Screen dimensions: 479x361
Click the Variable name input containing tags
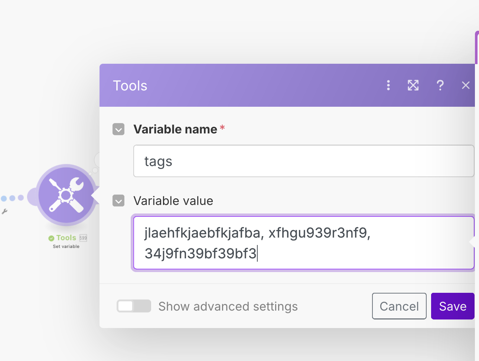coord(303,161)
